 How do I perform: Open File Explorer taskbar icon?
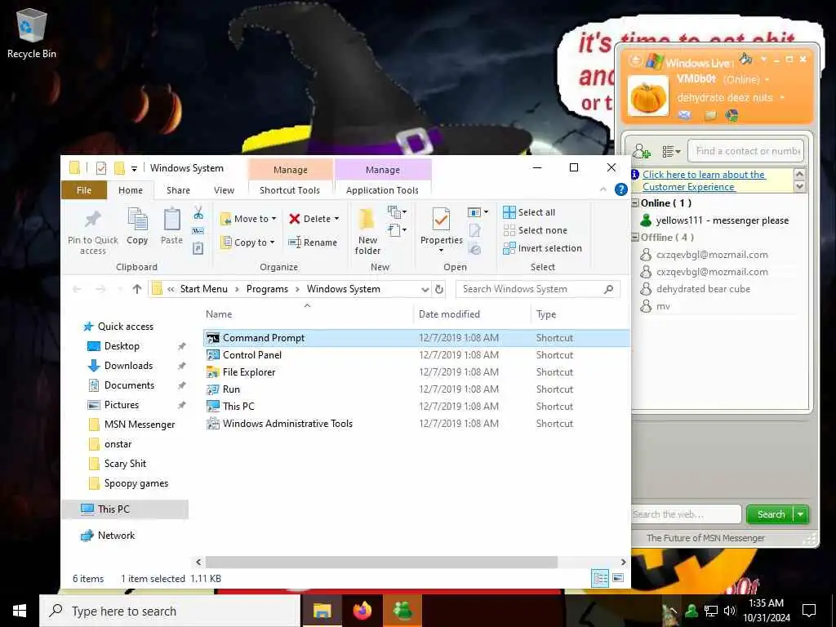(x=322, y=611)
